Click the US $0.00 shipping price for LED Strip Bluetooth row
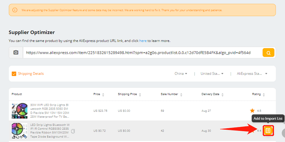Screen dimensions: 285x142 (x=124, y=130)
